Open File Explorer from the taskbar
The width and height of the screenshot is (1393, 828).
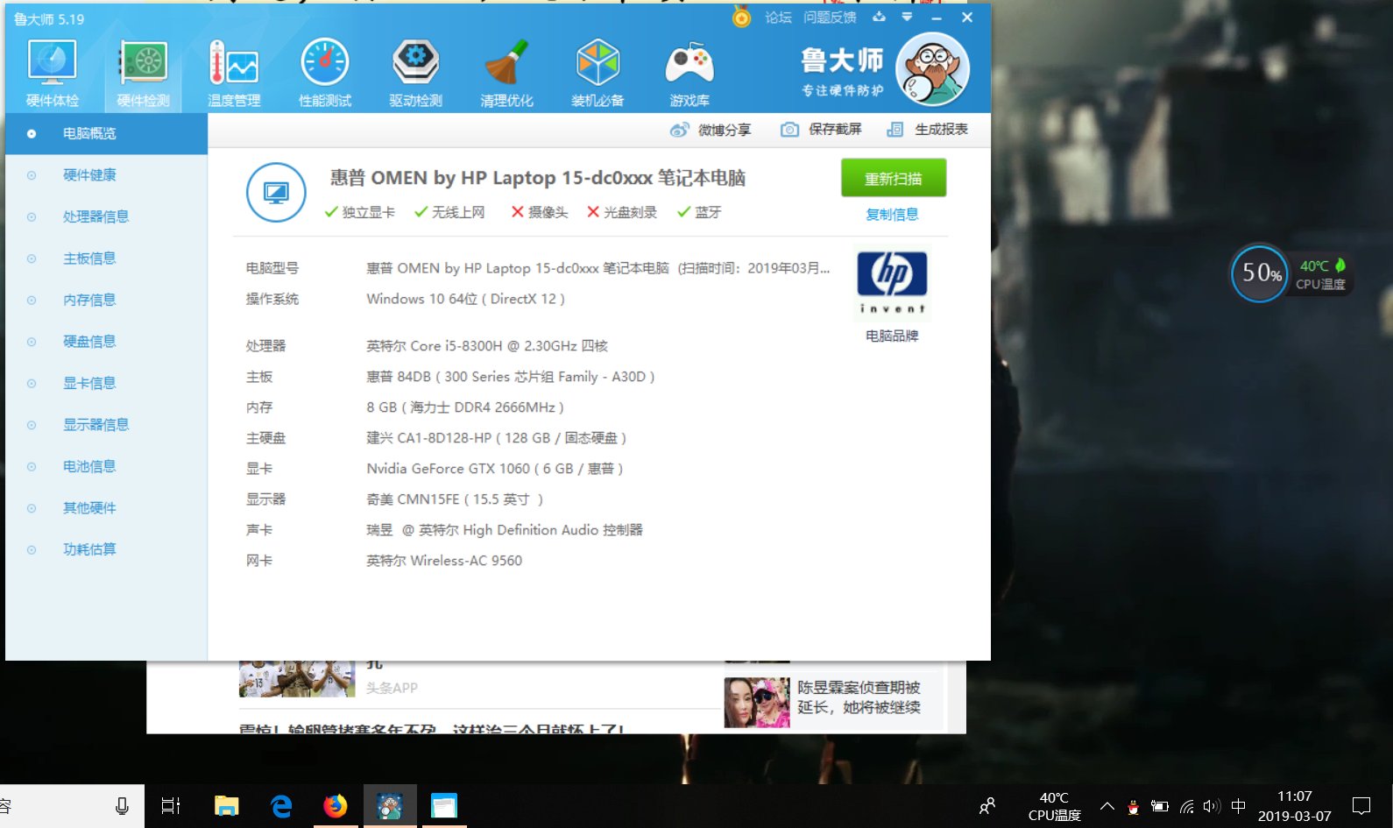tap(227, 806)
